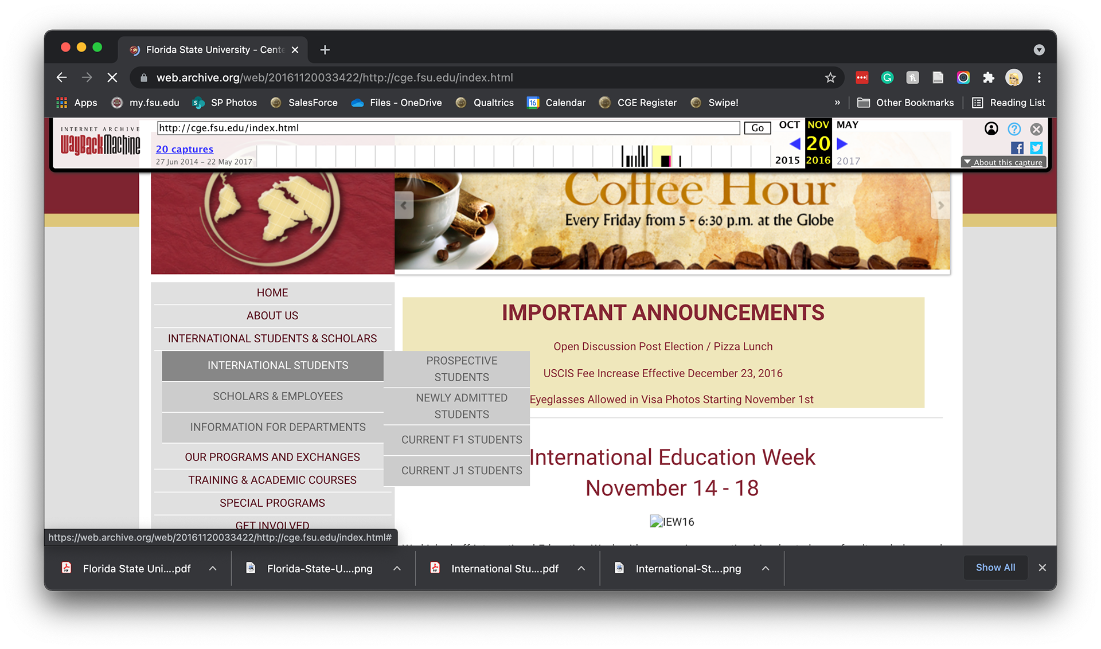
Task: Open the Qualtrics bookmark
Action: (485, 103)
